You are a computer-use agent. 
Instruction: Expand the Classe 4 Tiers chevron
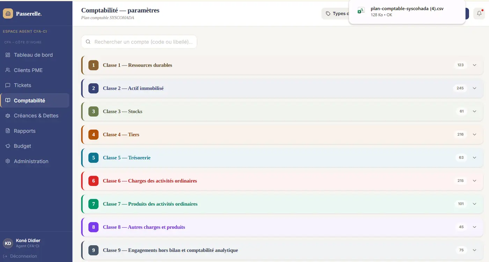coord(474,134)
